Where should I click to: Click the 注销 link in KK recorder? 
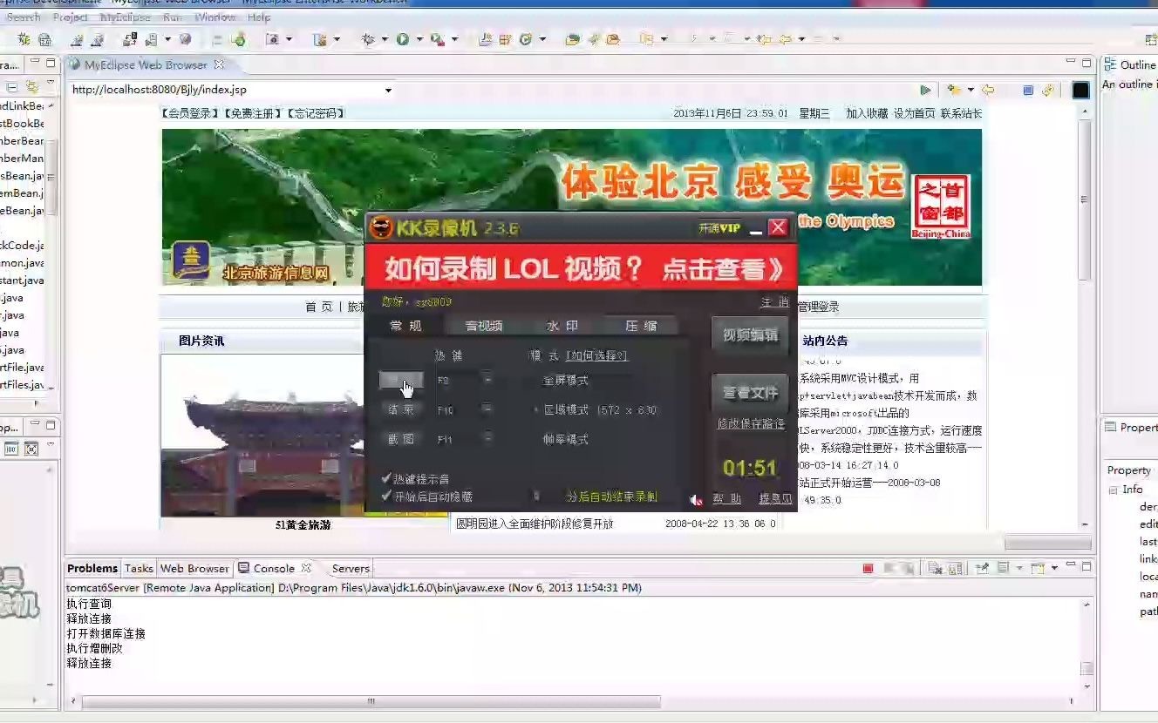point(774,302)
